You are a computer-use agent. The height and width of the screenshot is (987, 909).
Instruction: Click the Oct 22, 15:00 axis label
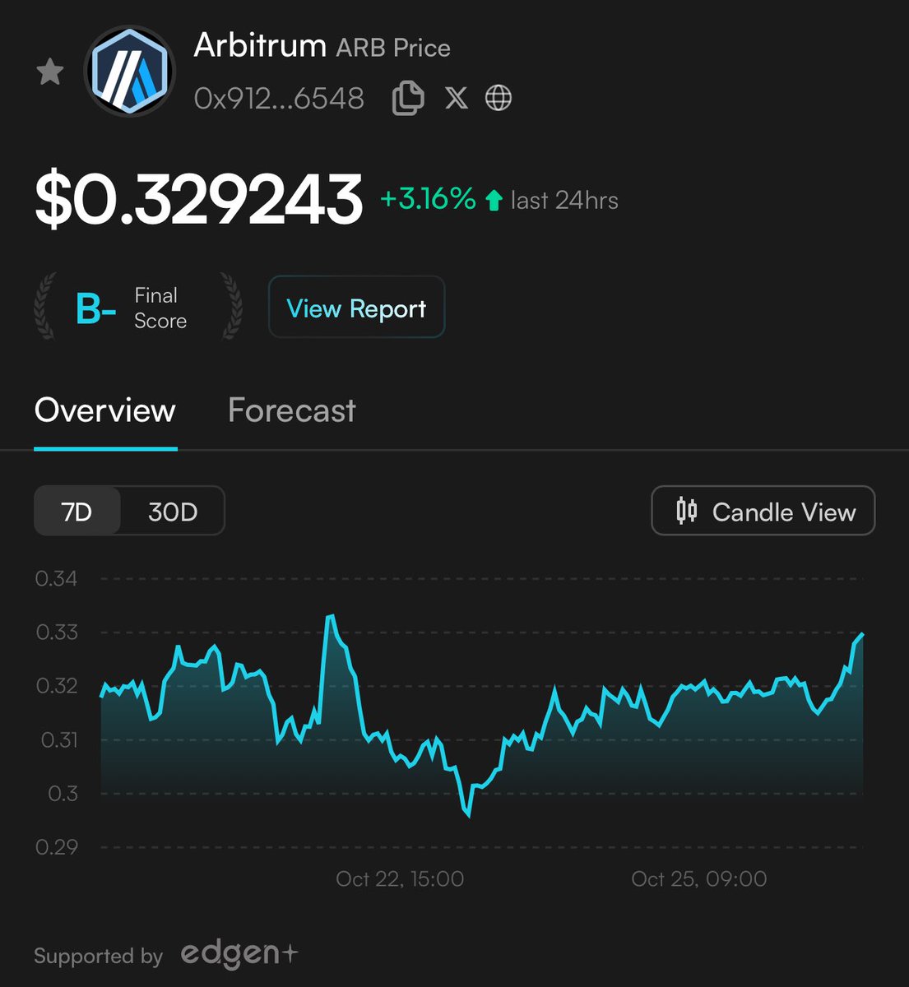[400, 878]
